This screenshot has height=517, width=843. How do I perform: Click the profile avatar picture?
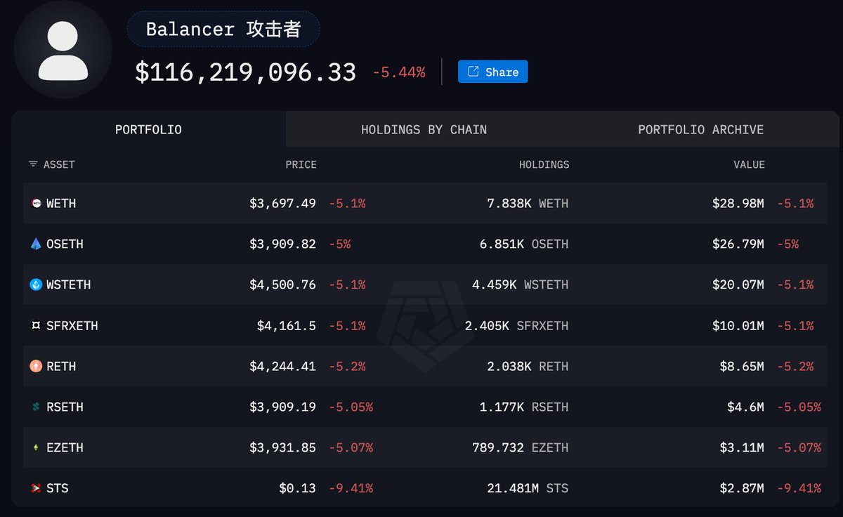pos(63,50)
